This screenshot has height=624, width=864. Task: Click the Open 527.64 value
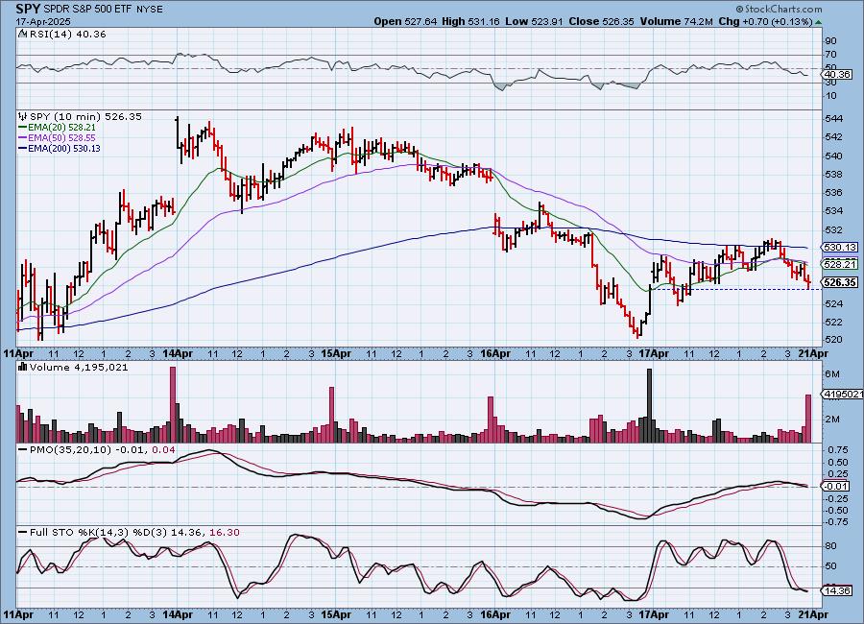pyautogui.click(x=405, y=21)
